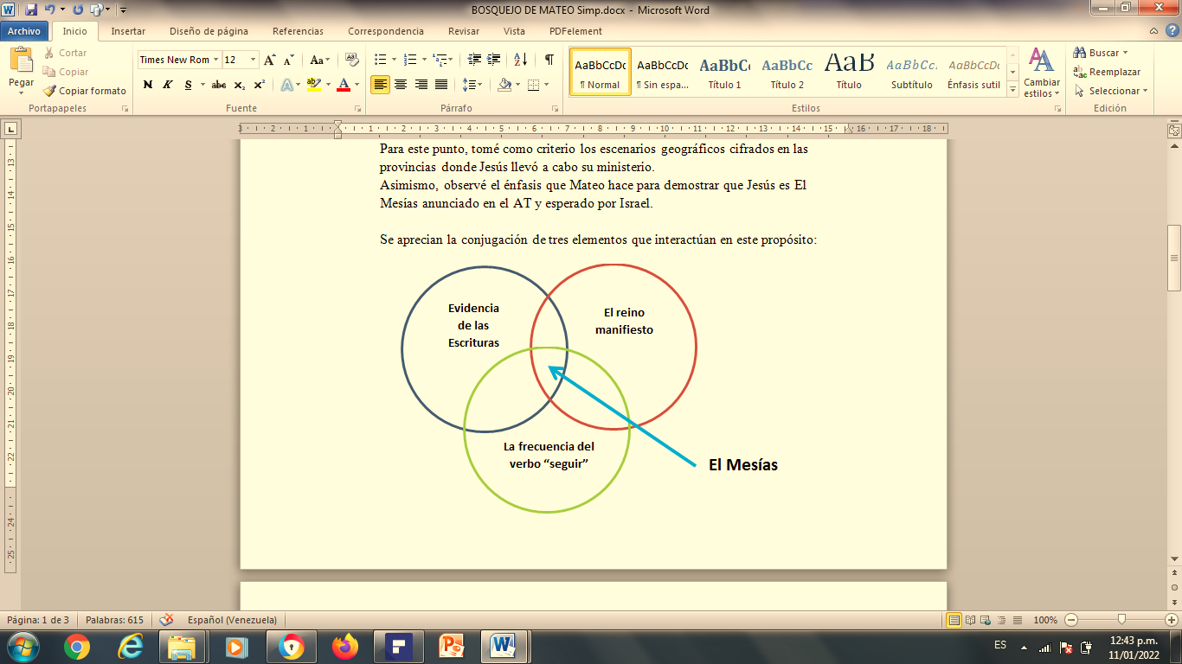This screenshot has width=1182, height=664.
Task: Click the Paste (Pegar) clipboard icon
Action: 21,61
